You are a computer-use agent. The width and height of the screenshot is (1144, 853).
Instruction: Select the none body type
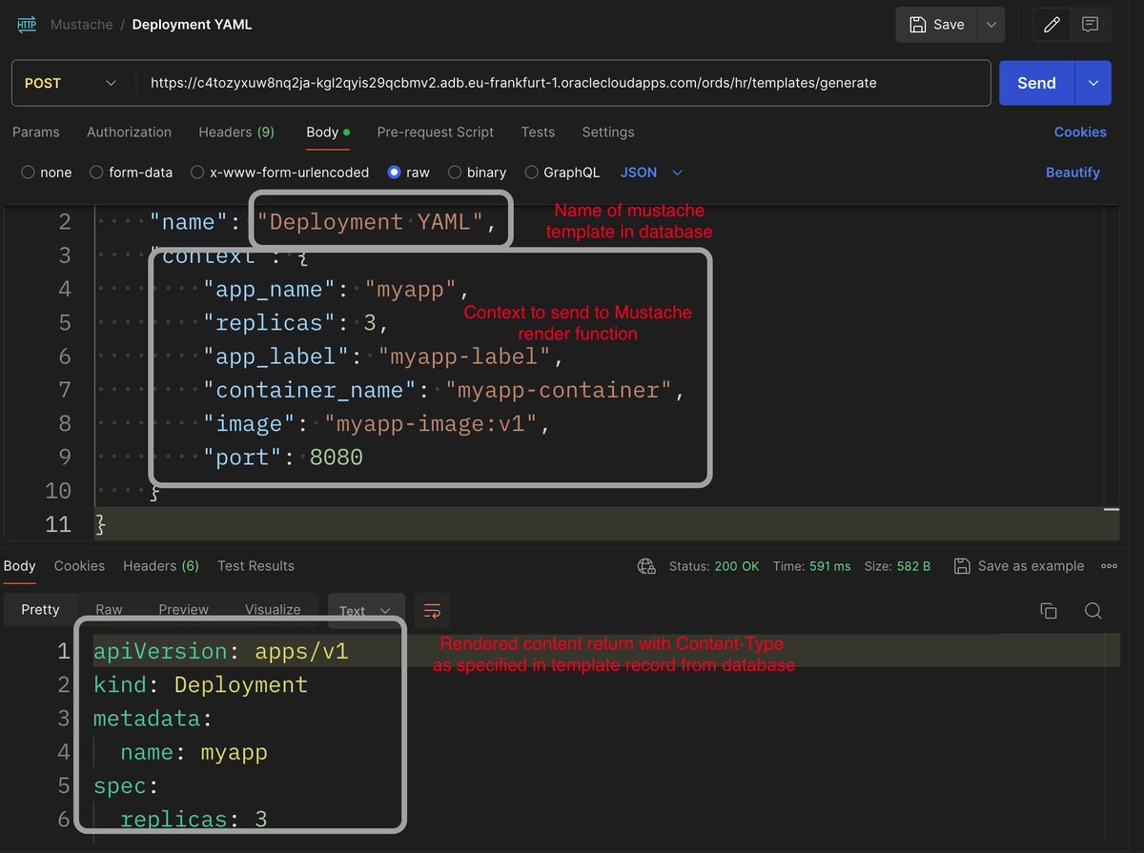coord(47,173)
